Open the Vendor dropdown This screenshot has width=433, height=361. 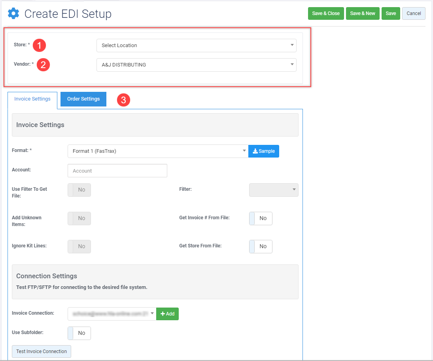196,65
